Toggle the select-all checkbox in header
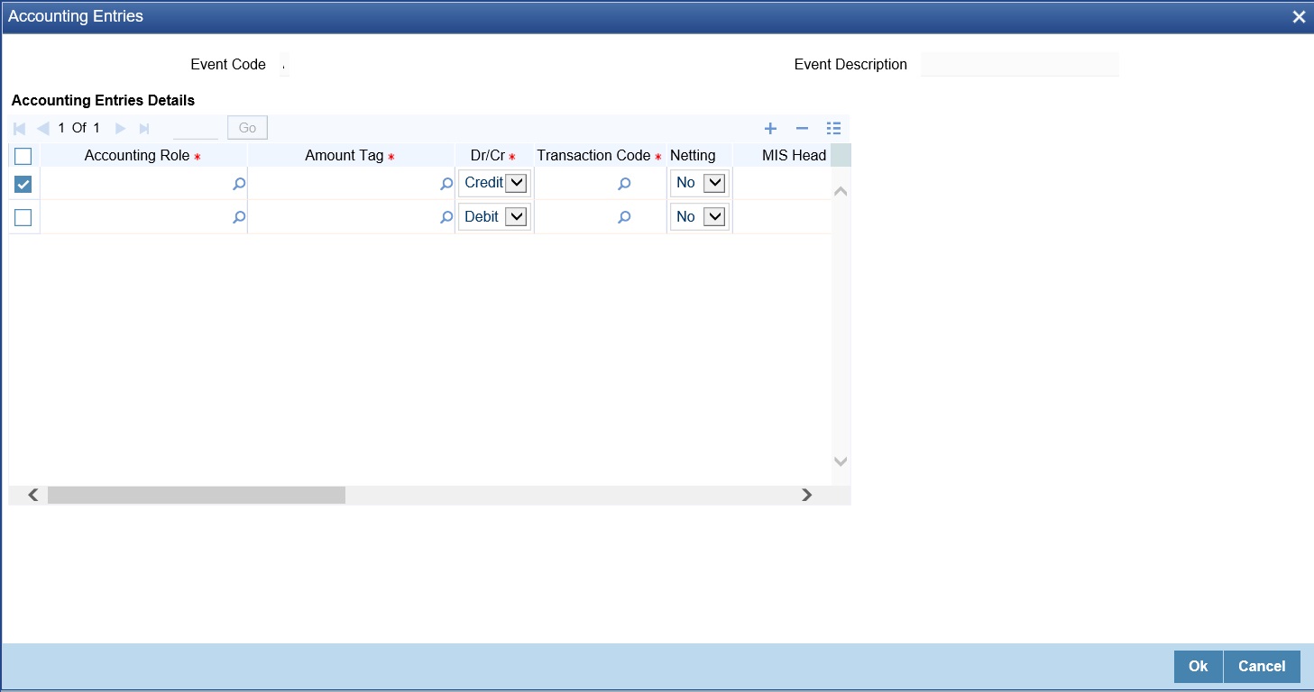Image resolution: width=1314 pixels, height=692 pixels. (23, 156)
